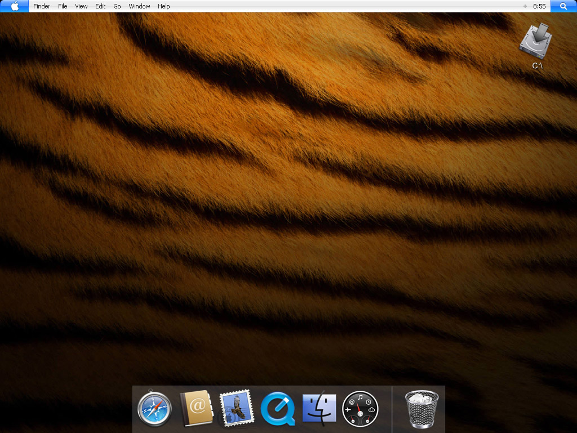Select the C:\ drive desktop icon
The width and height of the screenshot is (577, 433).
coord(537,46)
